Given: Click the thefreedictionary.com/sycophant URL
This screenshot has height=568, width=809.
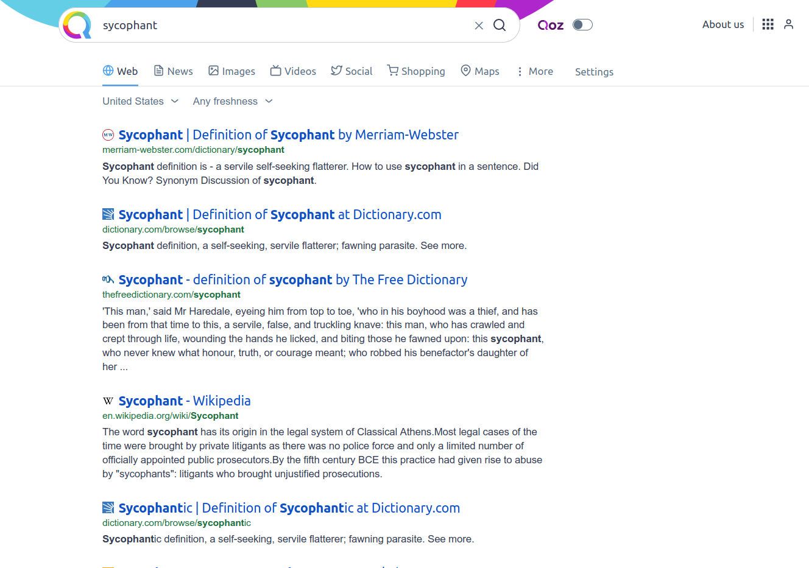Looking at the screenshot, I should click(171, 295).
